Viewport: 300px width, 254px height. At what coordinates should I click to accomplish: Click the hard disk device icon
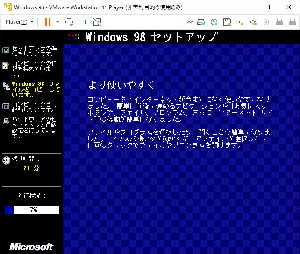(201, 22)
